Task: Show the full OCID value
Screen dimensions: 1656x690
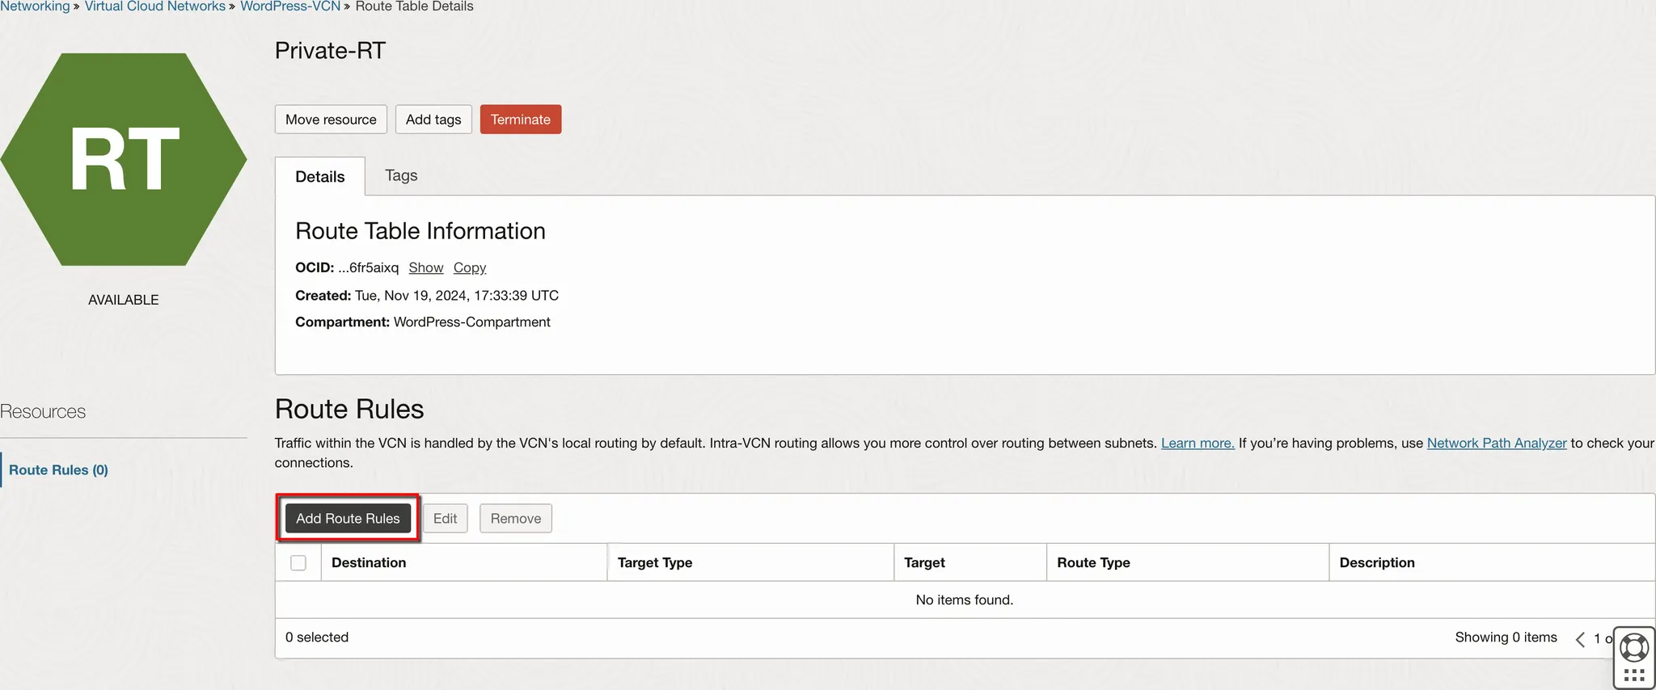Action: pyautogui.click(x=425, y=267)
